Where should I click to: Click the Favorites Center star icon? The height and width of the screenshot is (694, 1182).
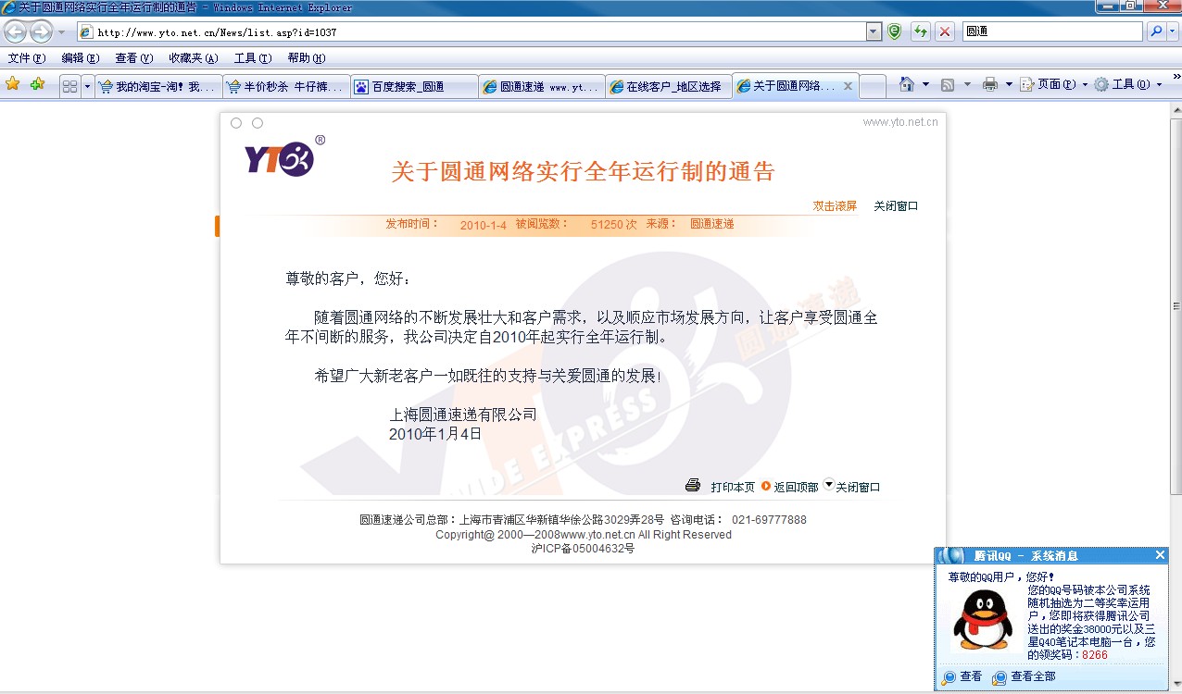click(x=13, y=85)
